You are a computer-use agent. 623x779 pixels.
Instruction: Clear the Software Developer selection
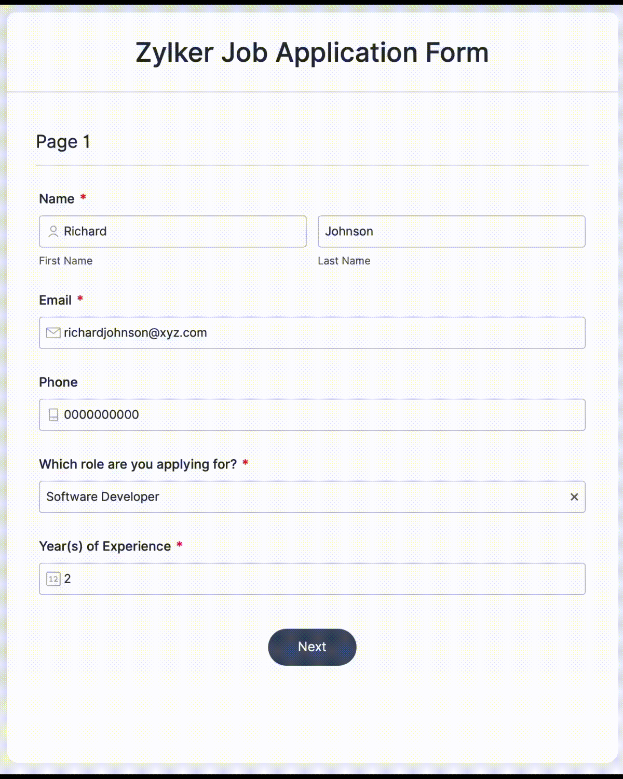click(574, 497)
